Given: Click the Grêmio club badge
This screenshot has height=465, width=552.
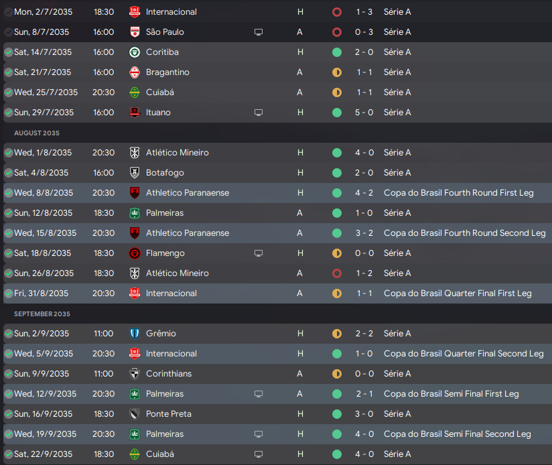Looking at the screenshot, I should click(x=135, y=334).
